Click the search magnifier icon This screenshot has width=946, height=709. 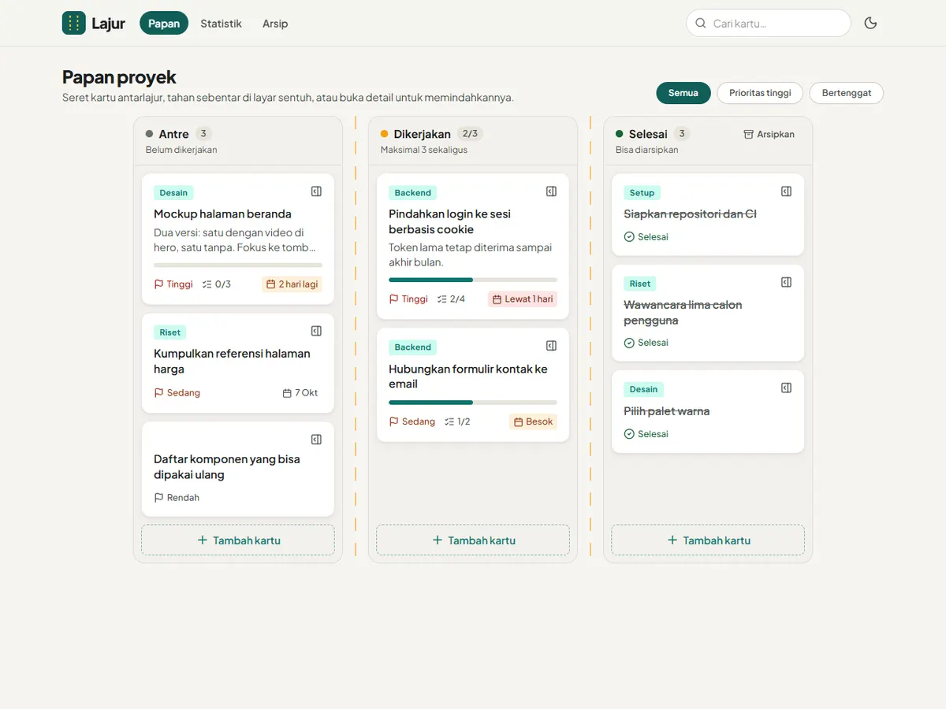pos(700,23)
